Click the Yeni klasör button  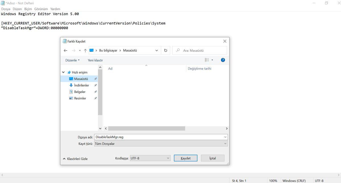point(95,60)
